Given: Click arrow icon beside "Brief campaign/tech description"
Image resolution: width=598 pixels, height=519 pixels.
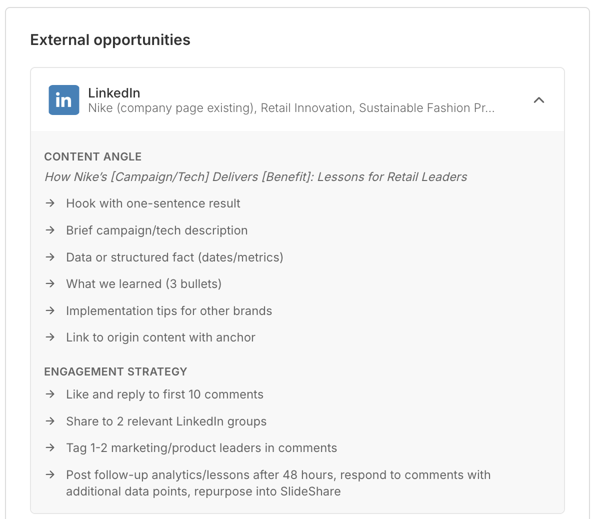Looking at the screenshot, I should click(x=50, y=230).
